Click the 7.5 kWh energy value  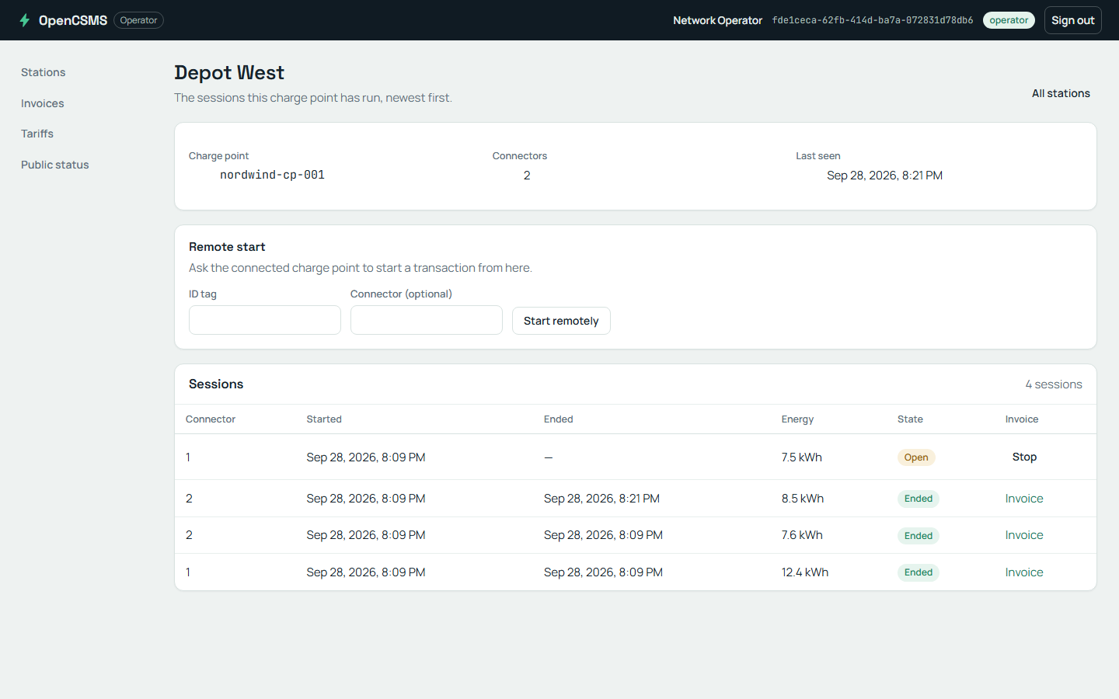click(x=802, y=457)
